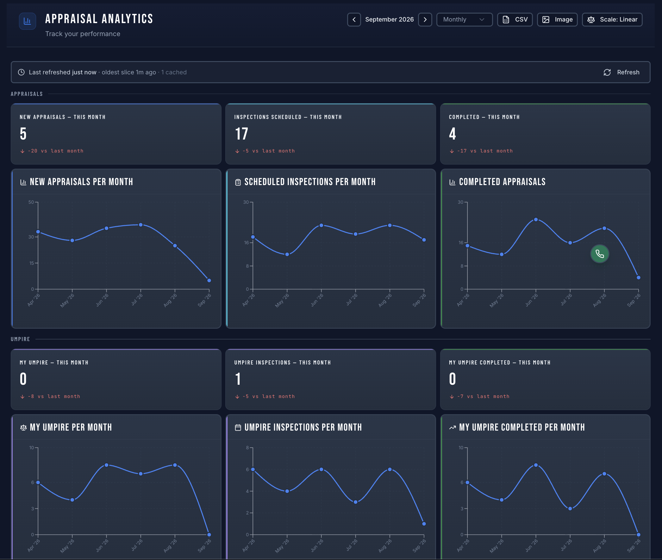Go to the previous month with the left chevron

pos(354,20)
